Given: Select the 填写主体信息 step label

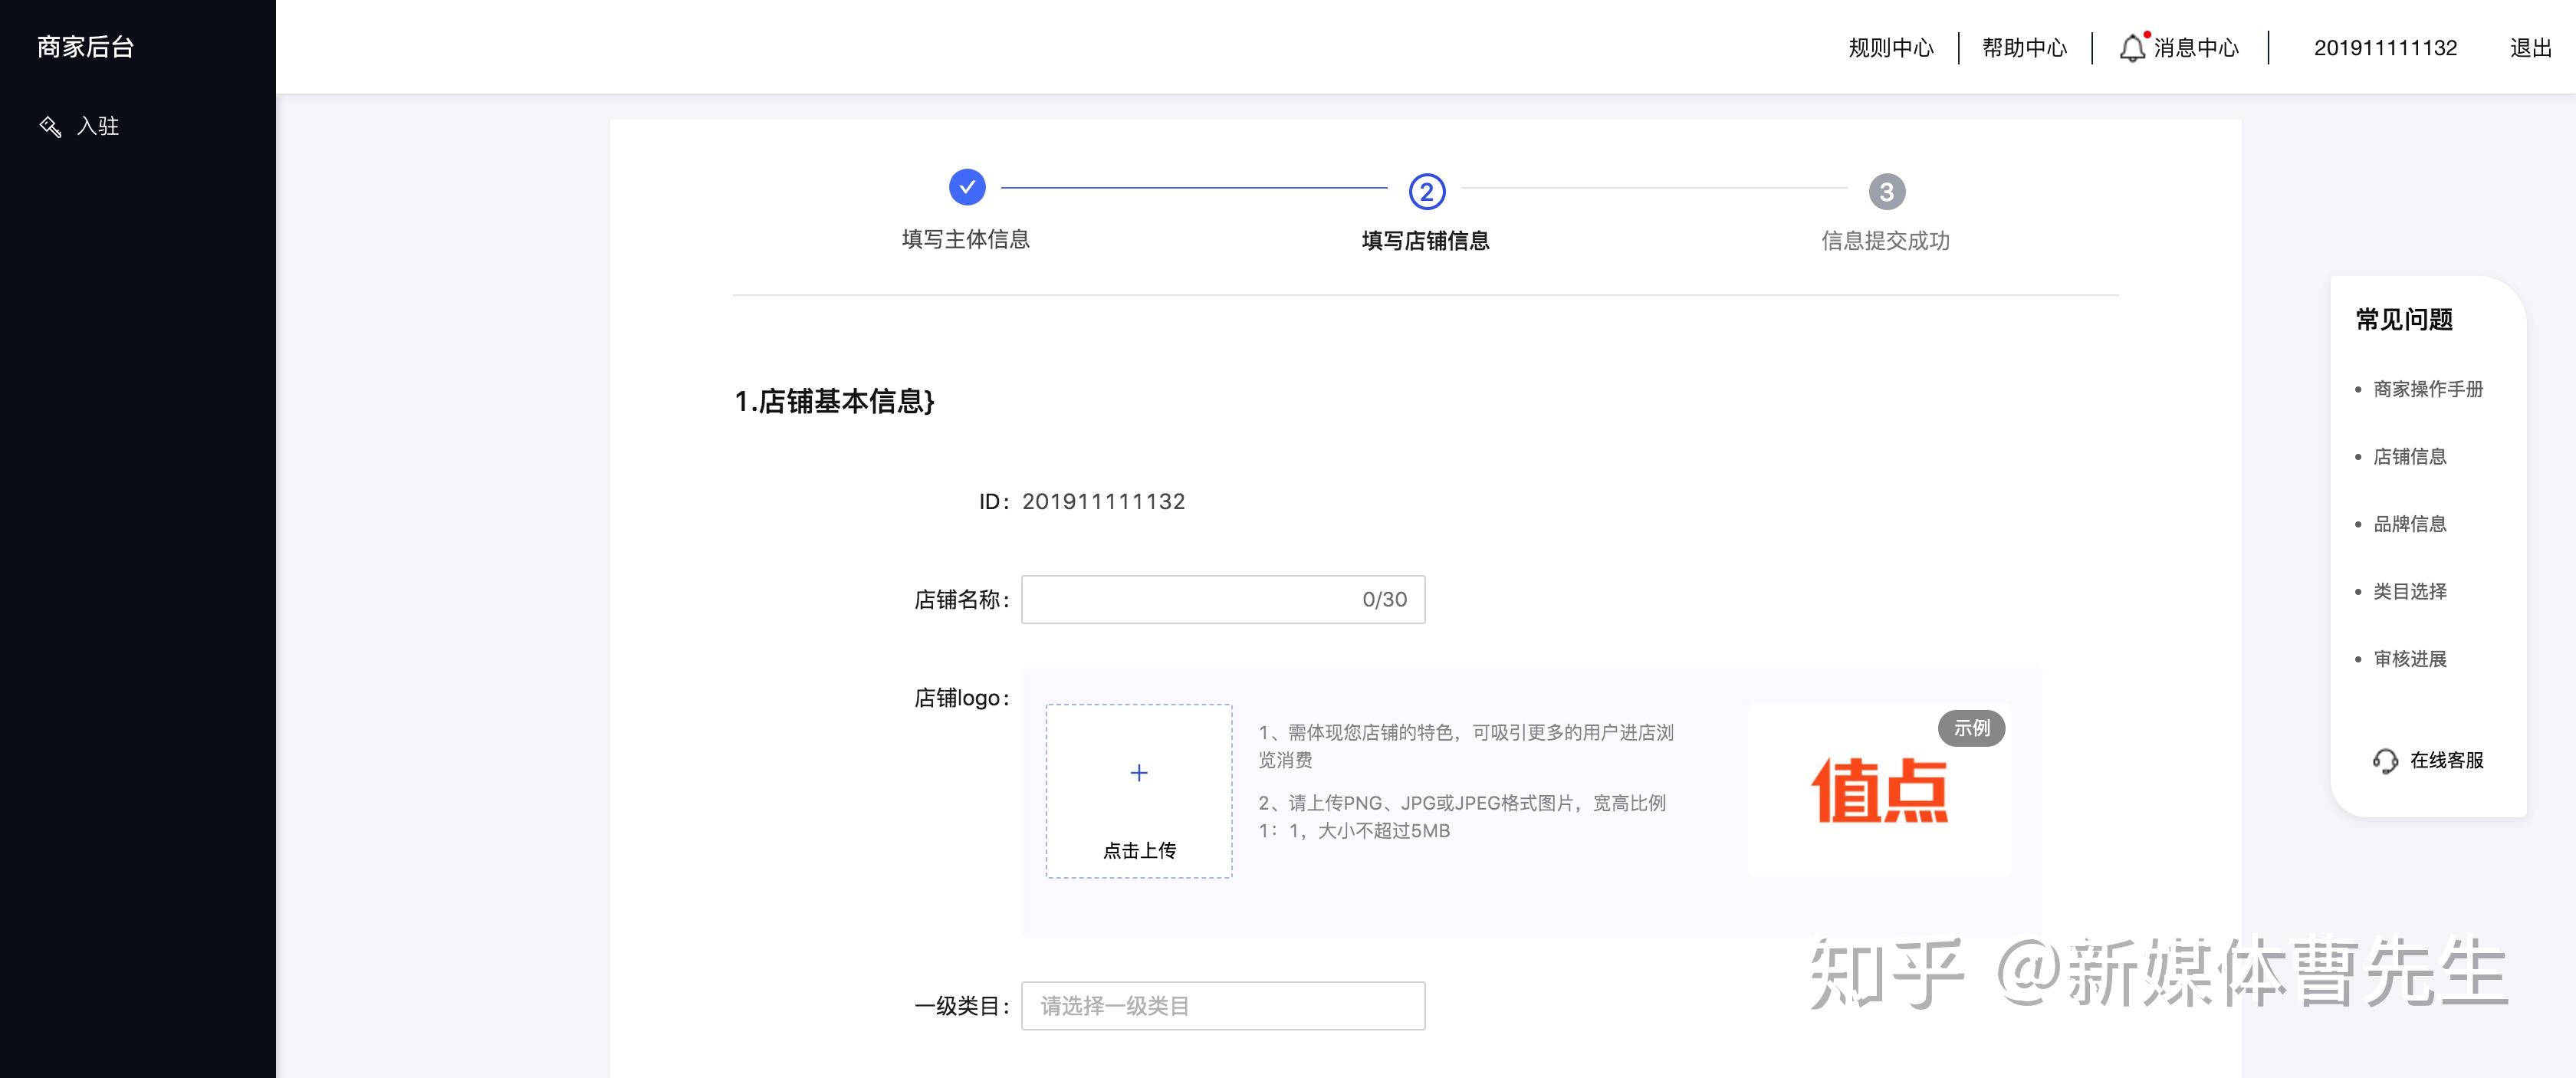Looking at the screenshot, I should coord(966,239).
